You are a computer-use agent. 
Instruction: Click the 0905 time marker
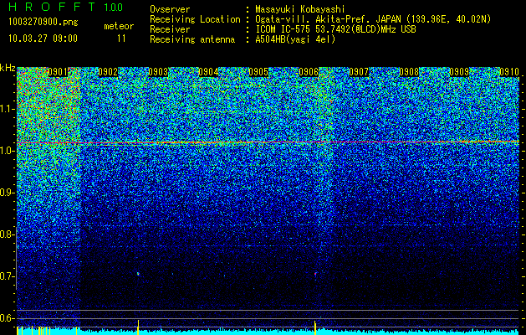[x=258, y=72]
